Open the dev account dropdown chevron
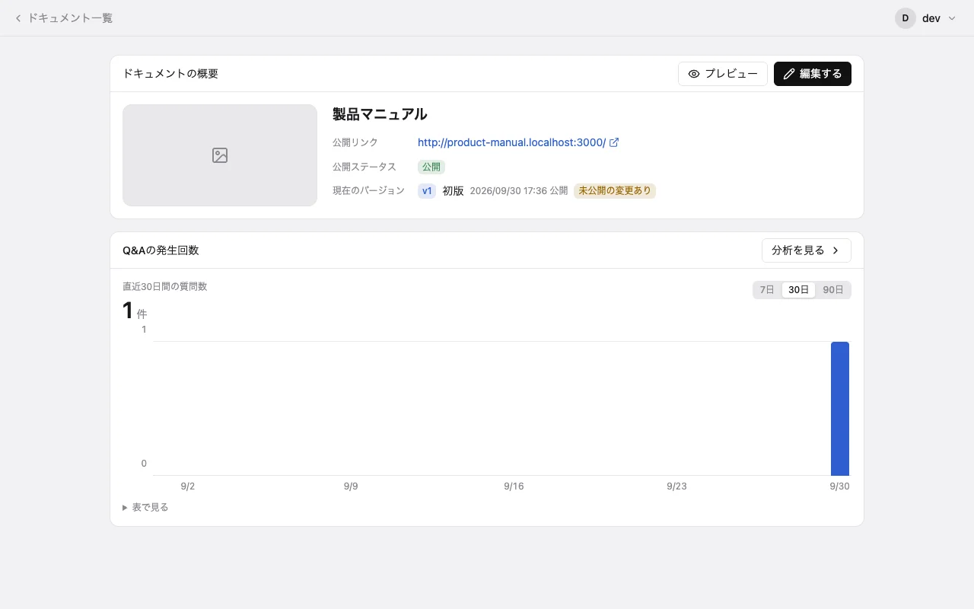This screenshot has width=974, height=609. point(952,18)
